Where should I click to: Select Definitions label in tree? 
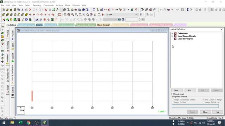182,34
